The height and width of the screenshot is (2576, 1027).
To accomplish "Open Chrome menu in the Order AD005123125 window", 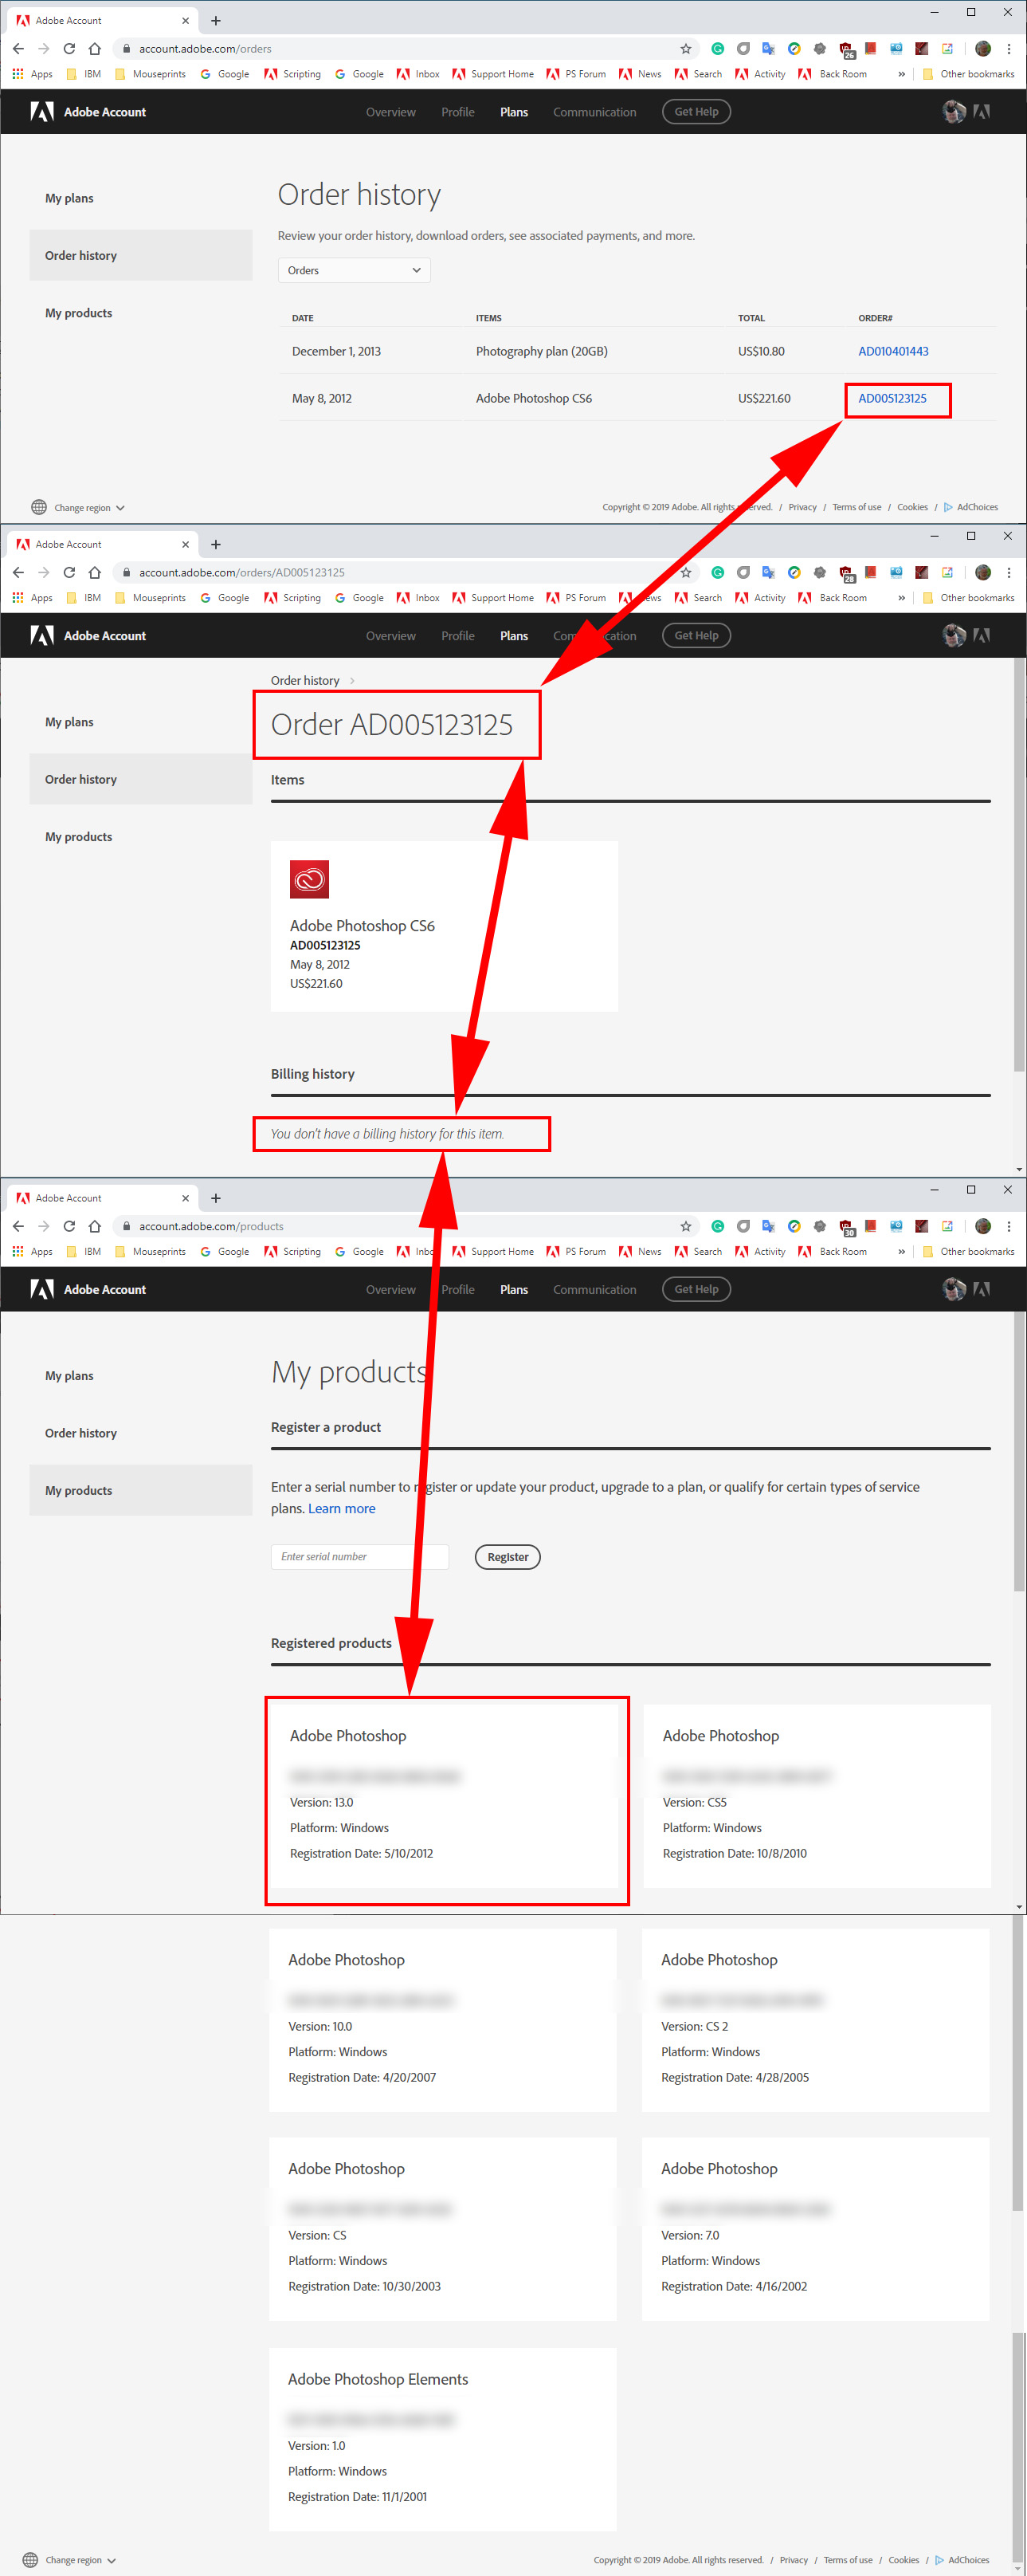I will (1008, 572).
